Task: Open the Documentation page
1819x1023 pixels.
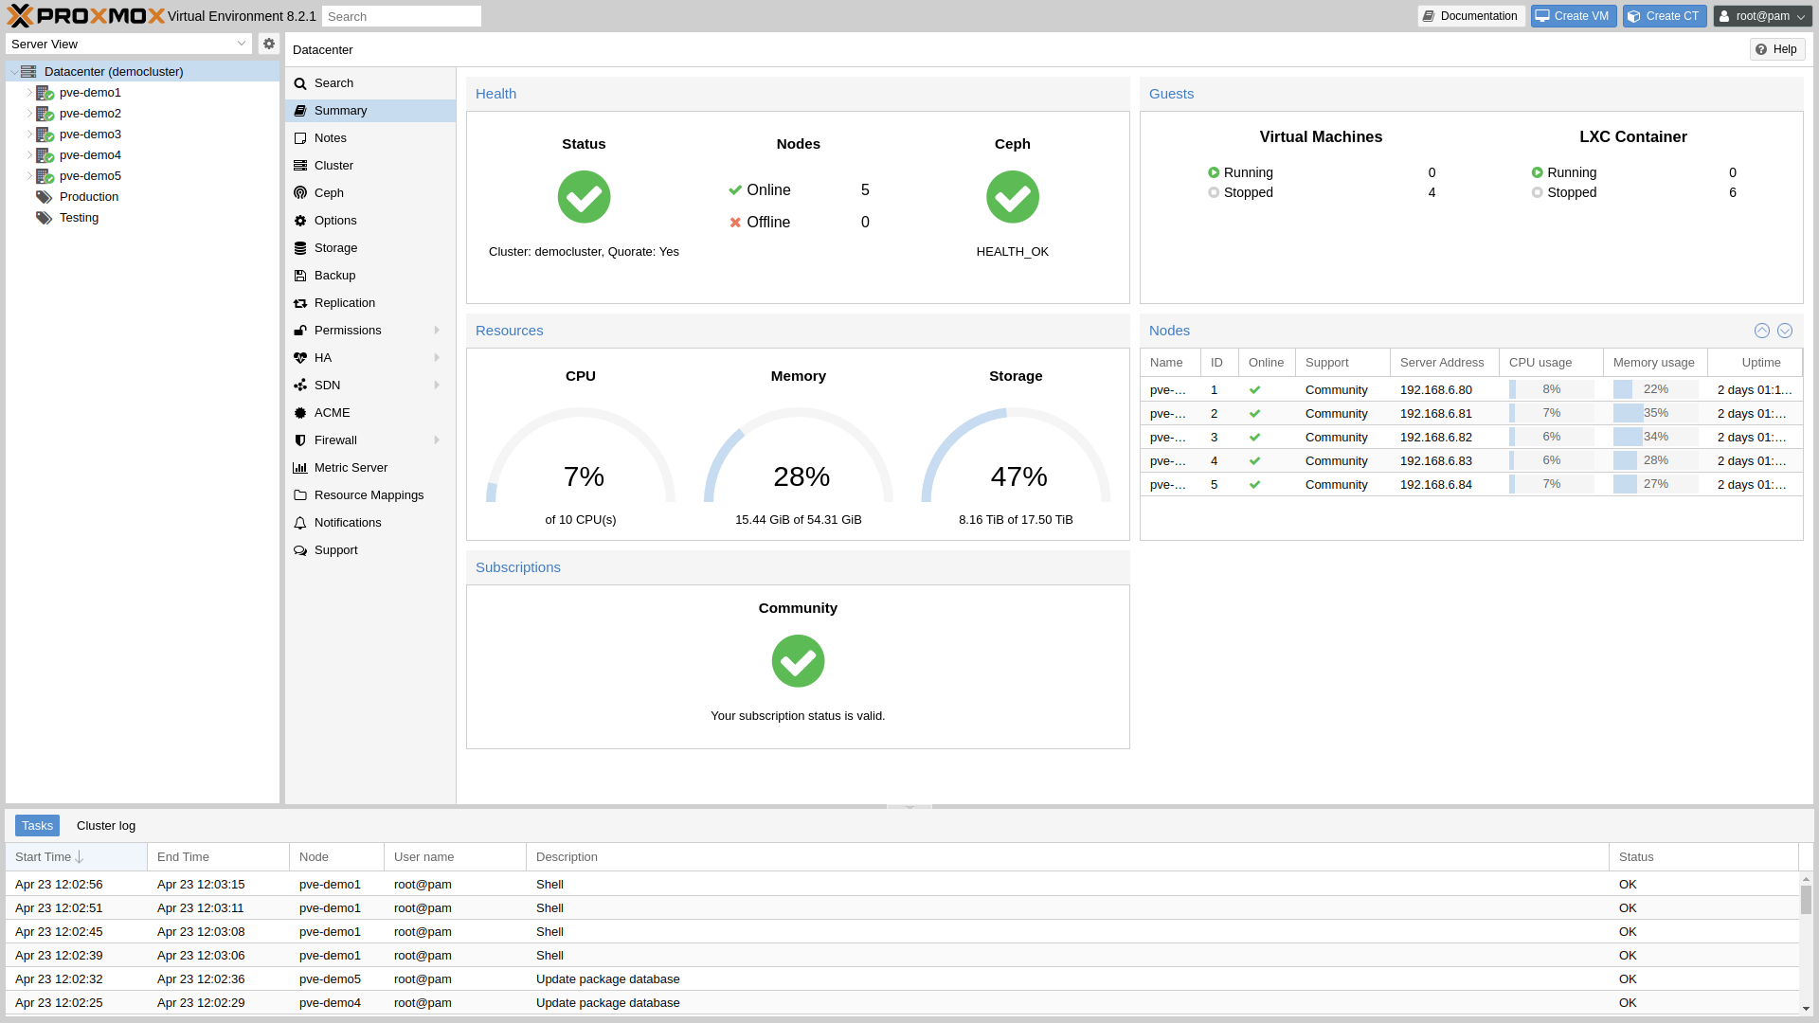Action: coord(1470,15)
